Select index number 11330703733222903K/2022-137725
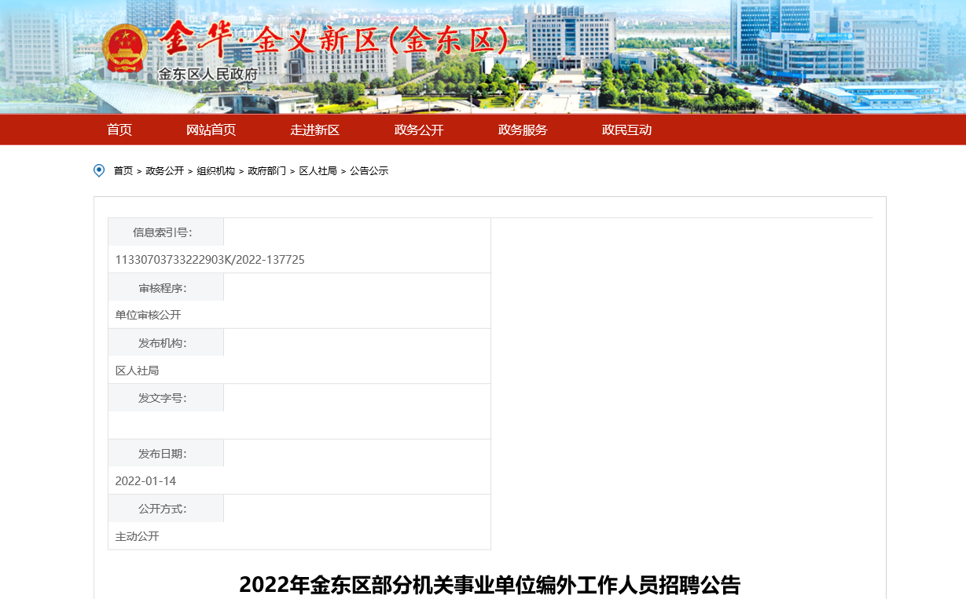The width and height of the screenshot is (966, 599). [210, 260]
